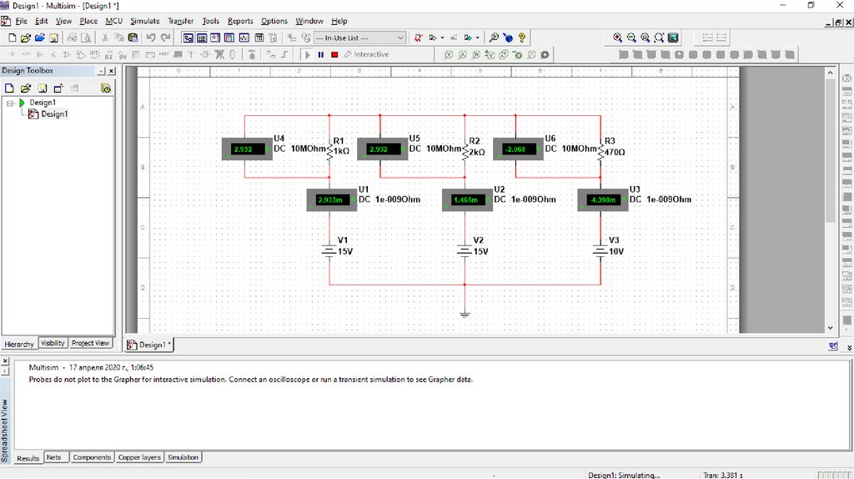The height and width of the screenshot is (479, 854).
Task: Click the Undo arrow icon
Action: (x=151, y=38)
